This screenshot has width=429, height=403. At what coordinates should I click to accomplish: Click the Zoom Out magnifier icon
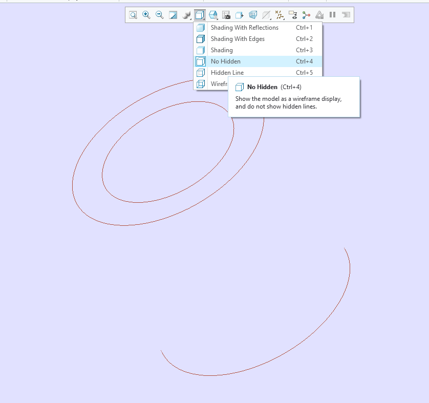tap(160, 15)
